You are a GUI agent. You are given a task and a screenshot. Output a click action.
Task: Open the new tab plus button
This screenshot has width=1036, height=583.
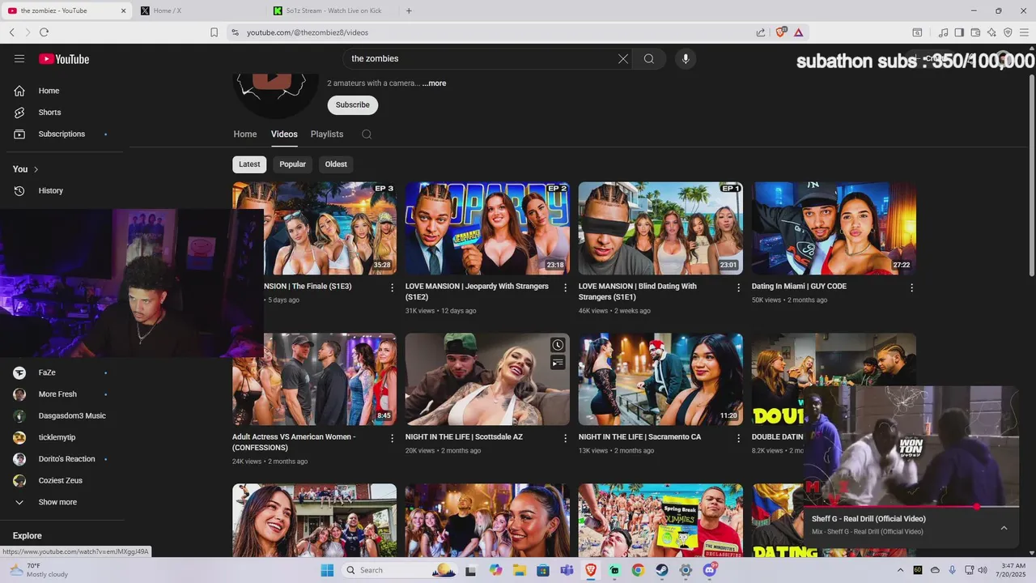coord(409,11)
